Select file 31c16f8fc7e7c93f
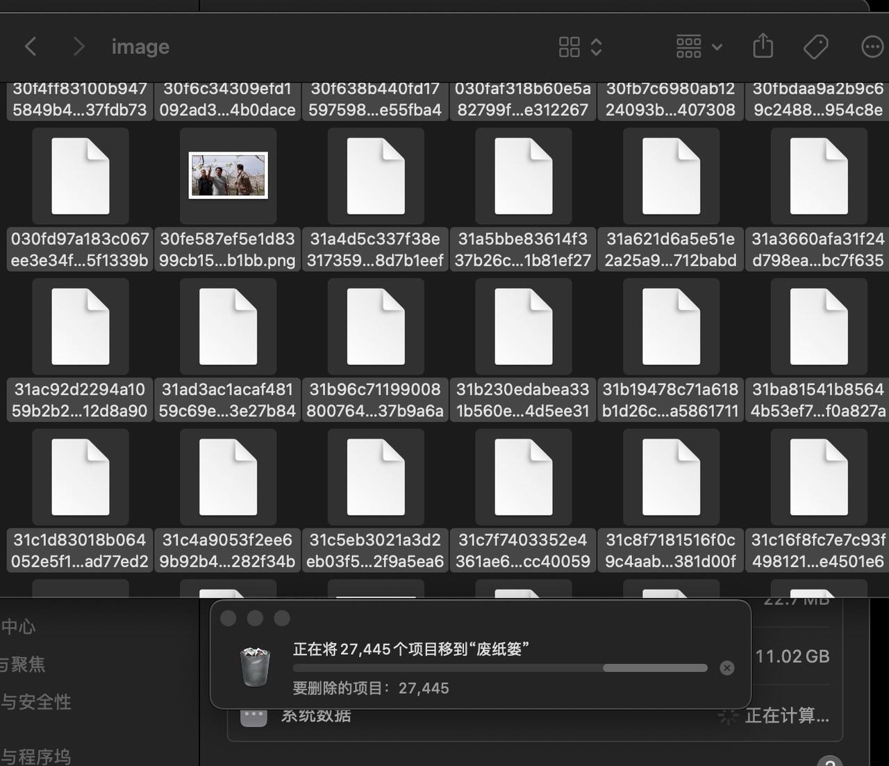This screenshot has width=889, height=766. [819, 478]
